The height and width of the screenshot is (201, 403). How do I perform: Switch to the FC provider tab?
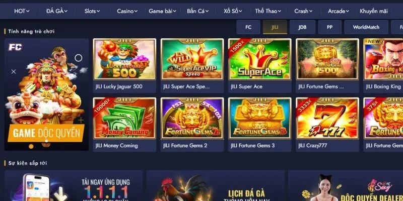(248, 27)
